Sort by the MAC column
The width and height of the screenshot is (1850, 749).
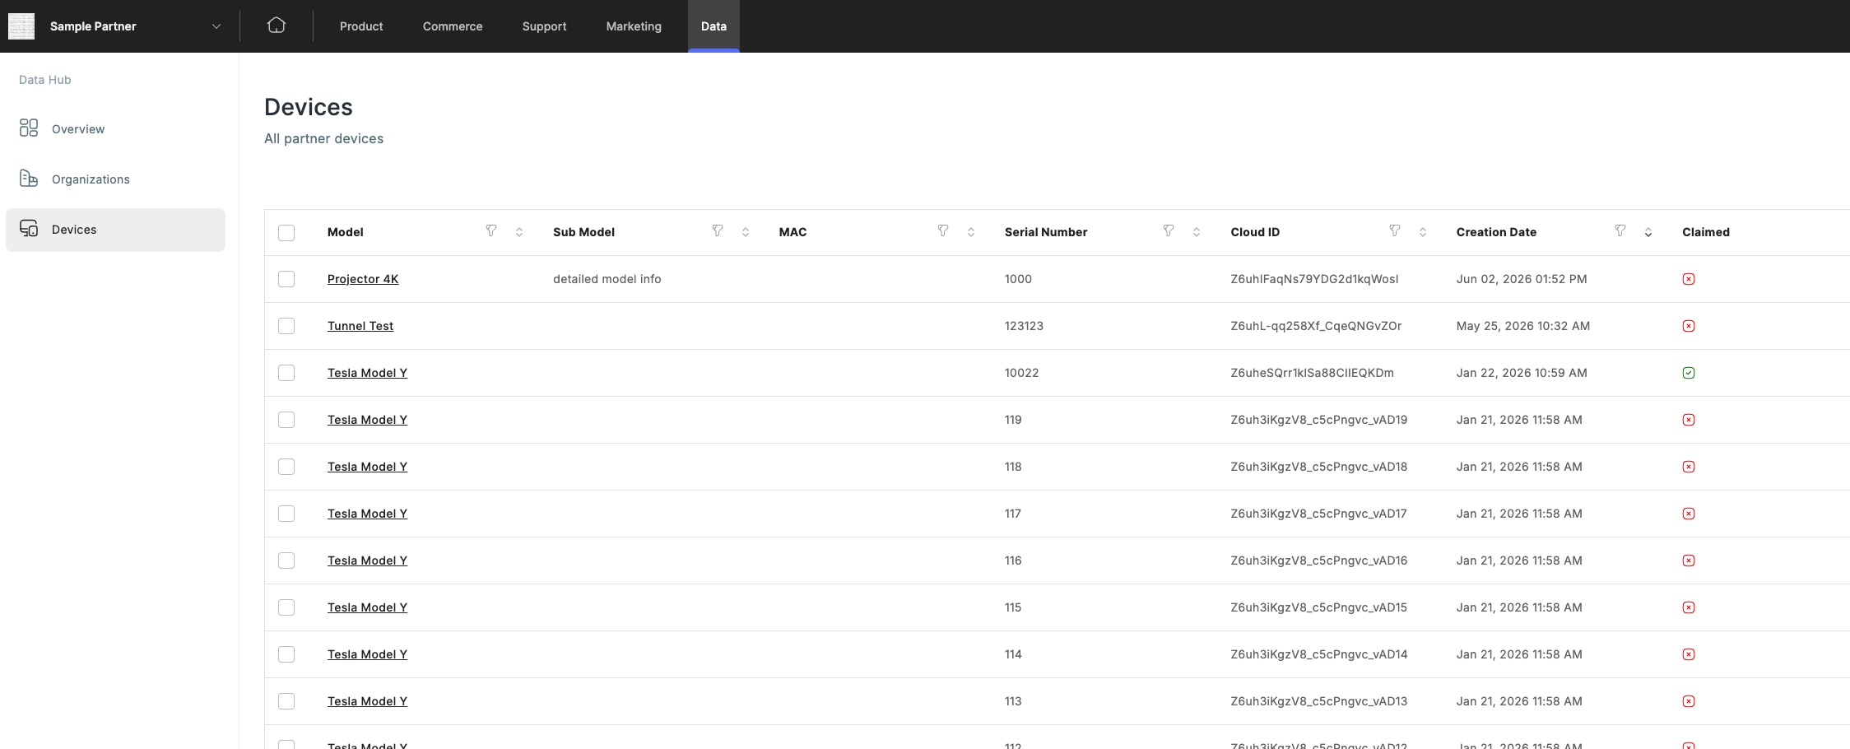click(971, 232)
